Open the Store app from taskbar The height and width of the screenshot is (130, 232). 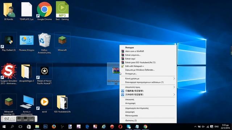point(29,127)
